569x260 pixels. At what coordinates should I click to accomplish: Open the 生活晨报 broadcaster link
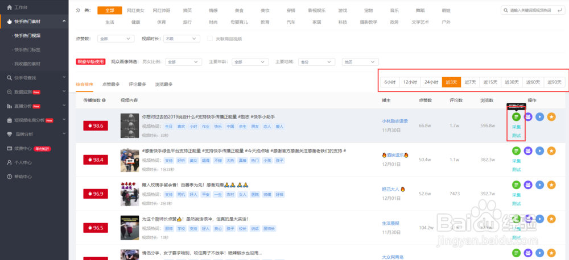[x=390, y=223]
